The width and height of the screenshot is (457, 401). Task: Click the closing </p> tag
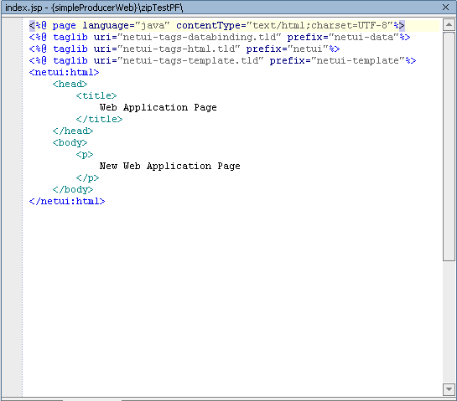click(x=87, y=177)
